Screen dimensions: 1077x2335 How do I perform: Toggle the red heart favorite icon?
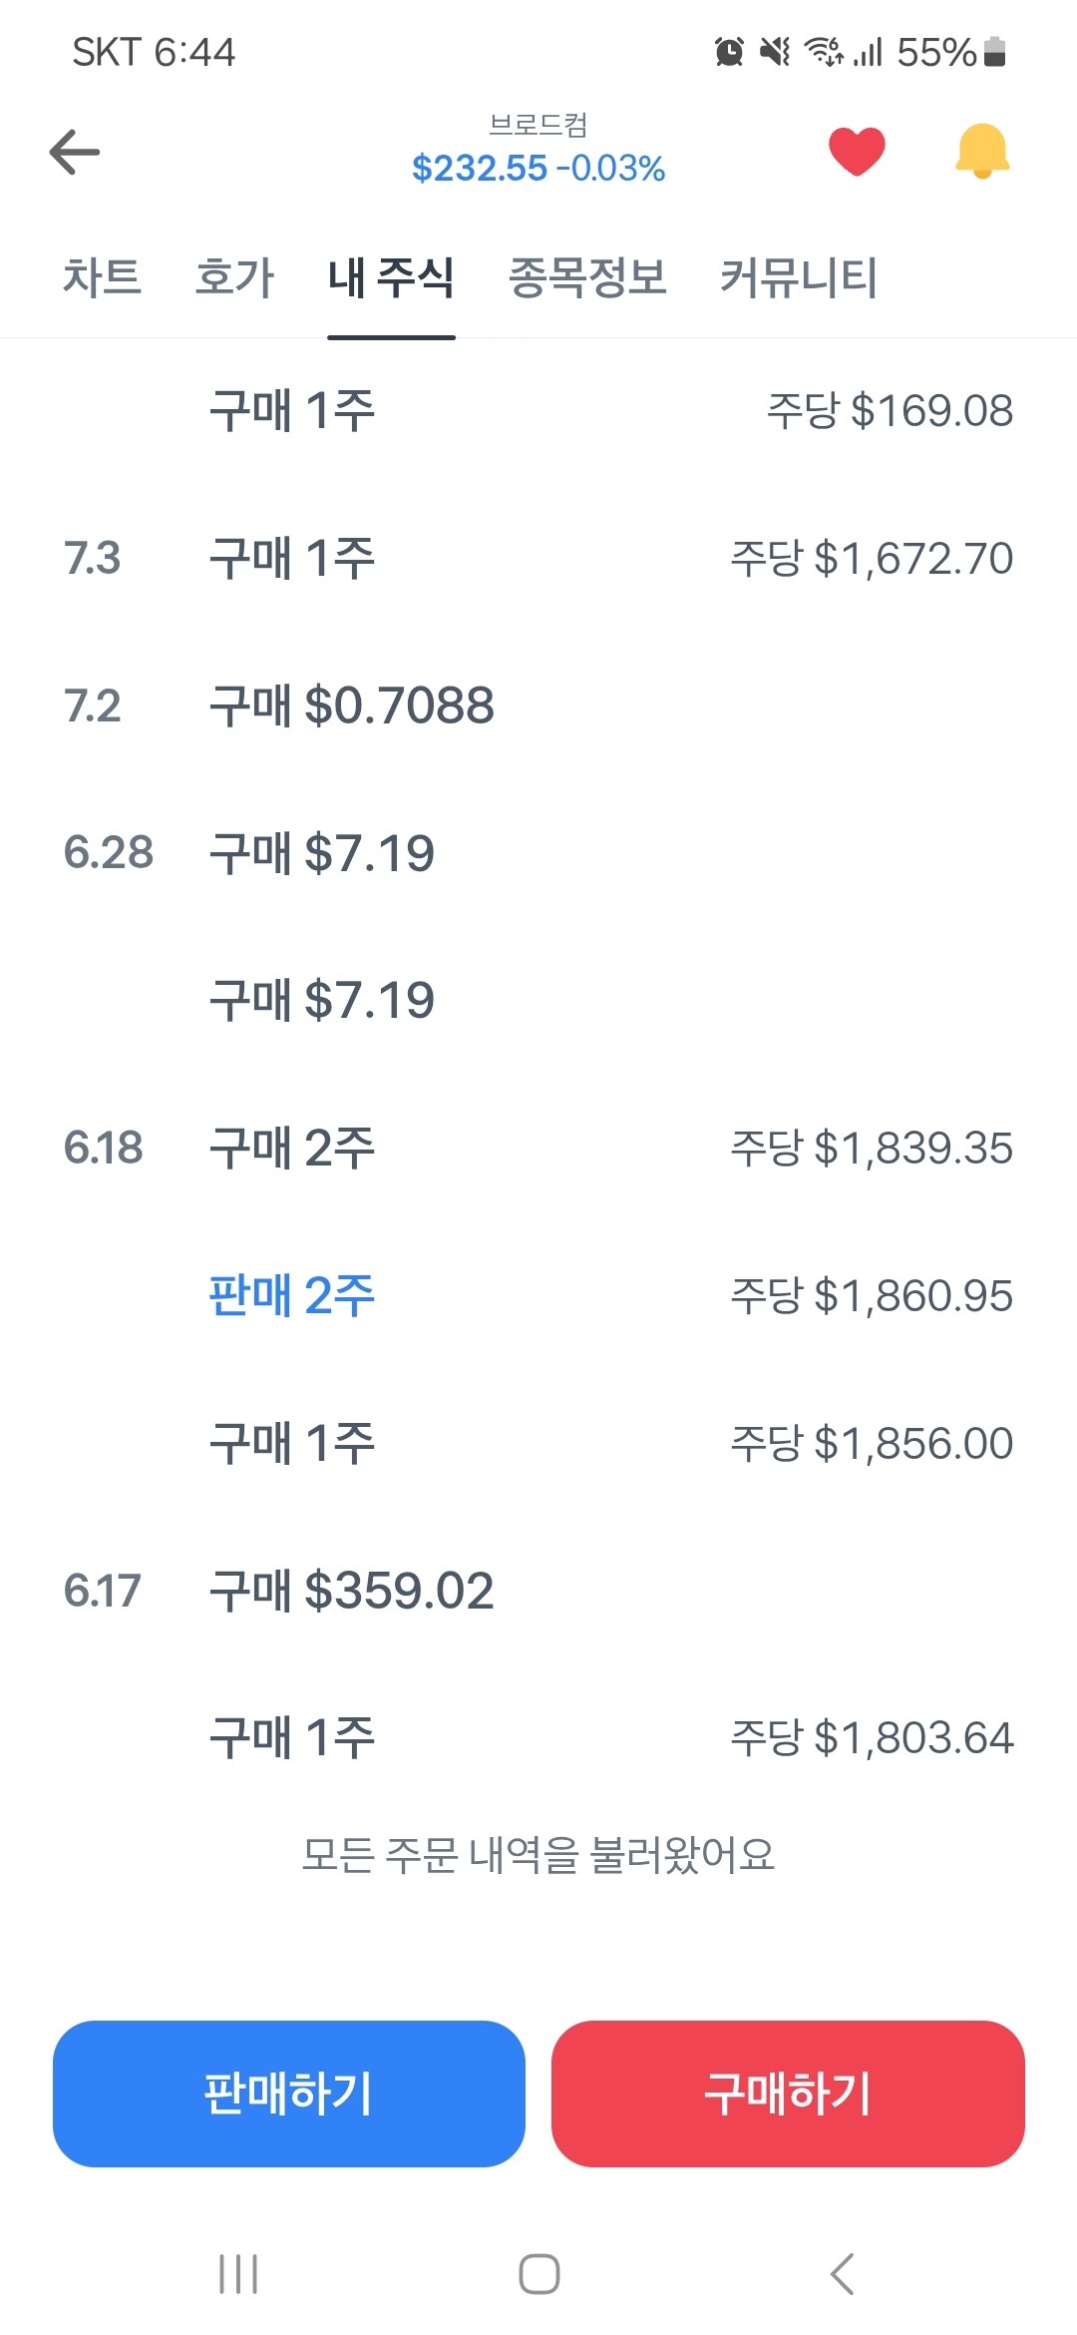(857, 152)
